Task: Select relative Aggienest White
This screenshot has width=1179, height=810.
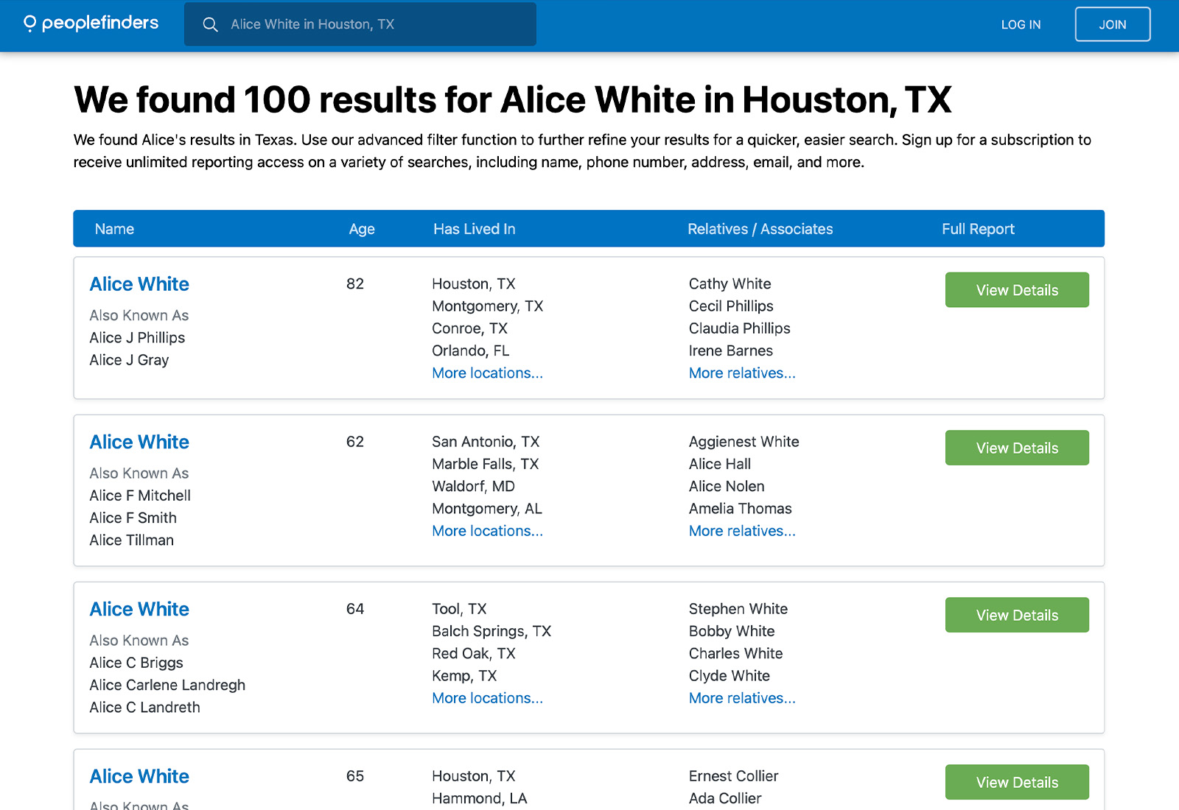Action: 744,442
